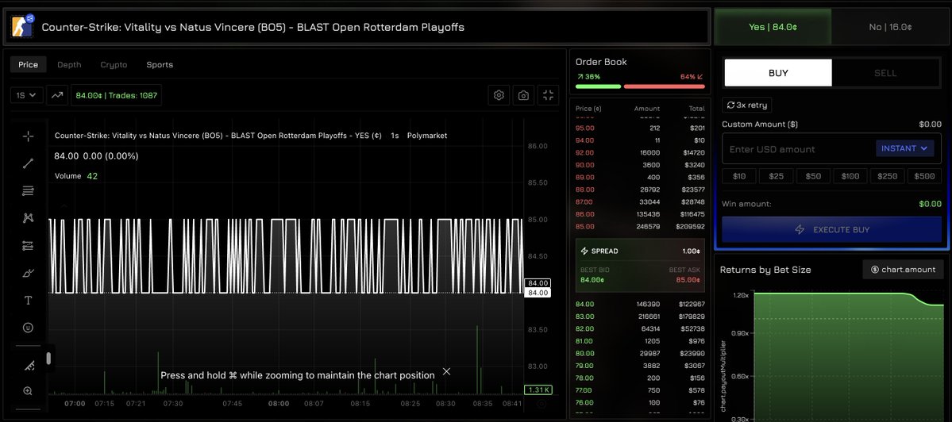Set amount with the $100 preset
Screen dimensions: 952x422
[850, 176]
